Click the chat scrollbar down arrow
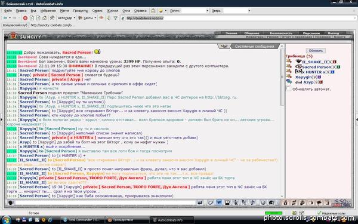The height and width of the screenshot is (224, 358). click(x=282, y=197)
